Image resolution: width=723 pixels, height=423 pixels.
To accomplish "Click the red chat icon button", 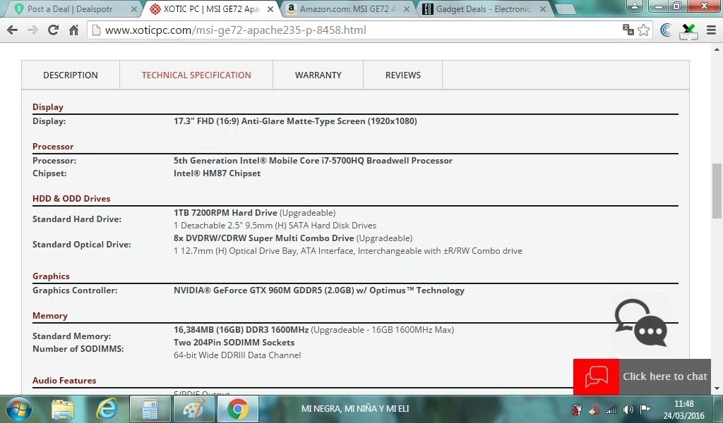I will [596, 376].
